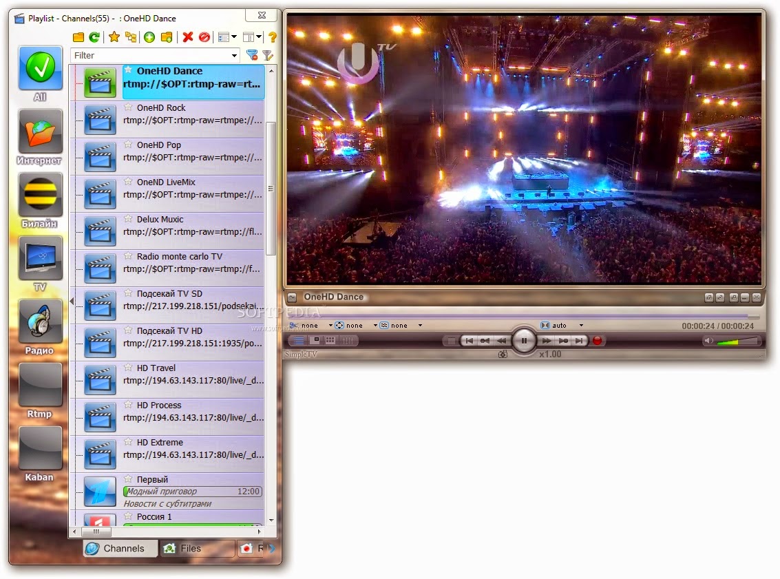Open the crop 'none' dropdown
Screen dimensions: 780x579
point(330,326)
